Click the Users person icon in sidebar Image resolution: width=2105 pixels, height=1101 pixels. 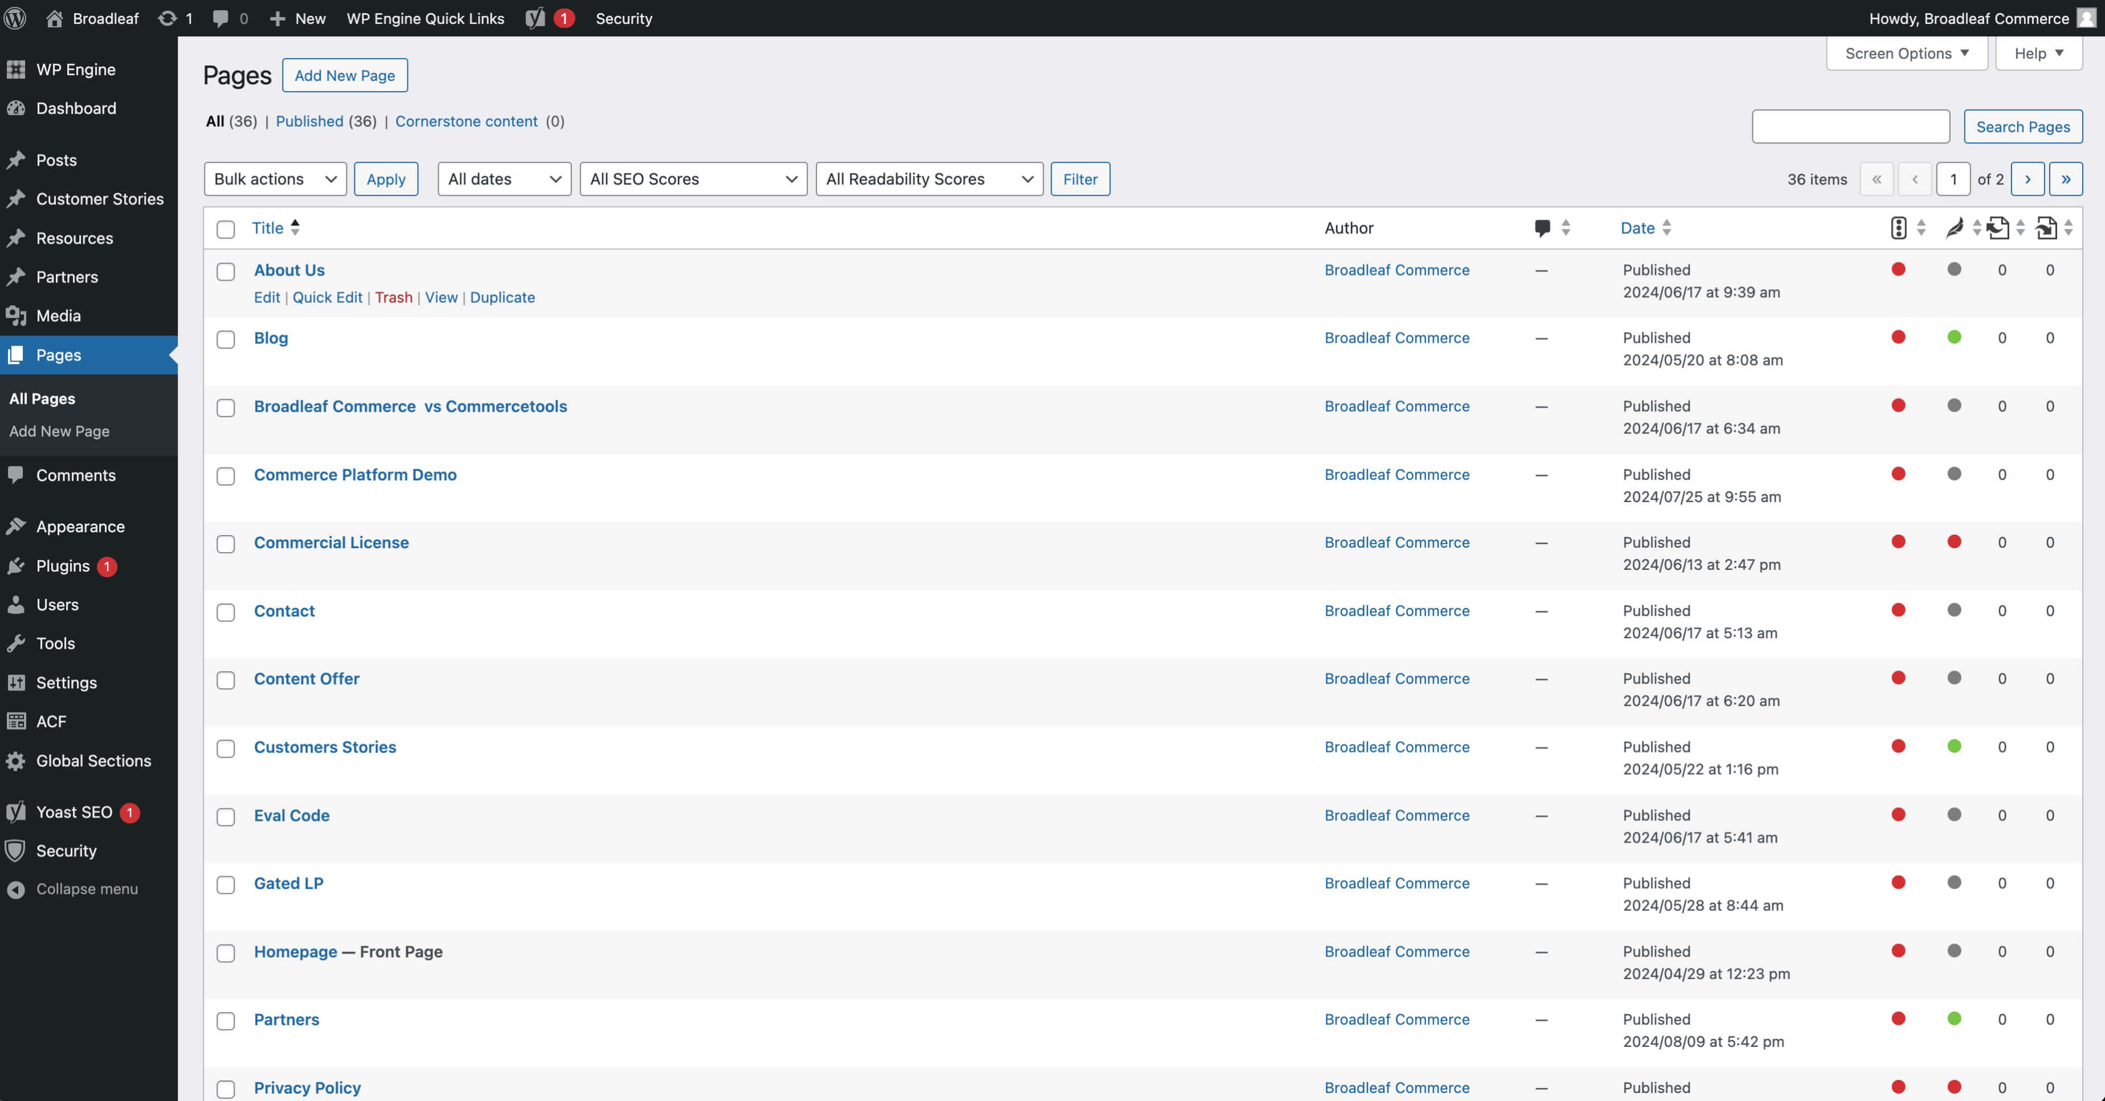coord(15,605)
